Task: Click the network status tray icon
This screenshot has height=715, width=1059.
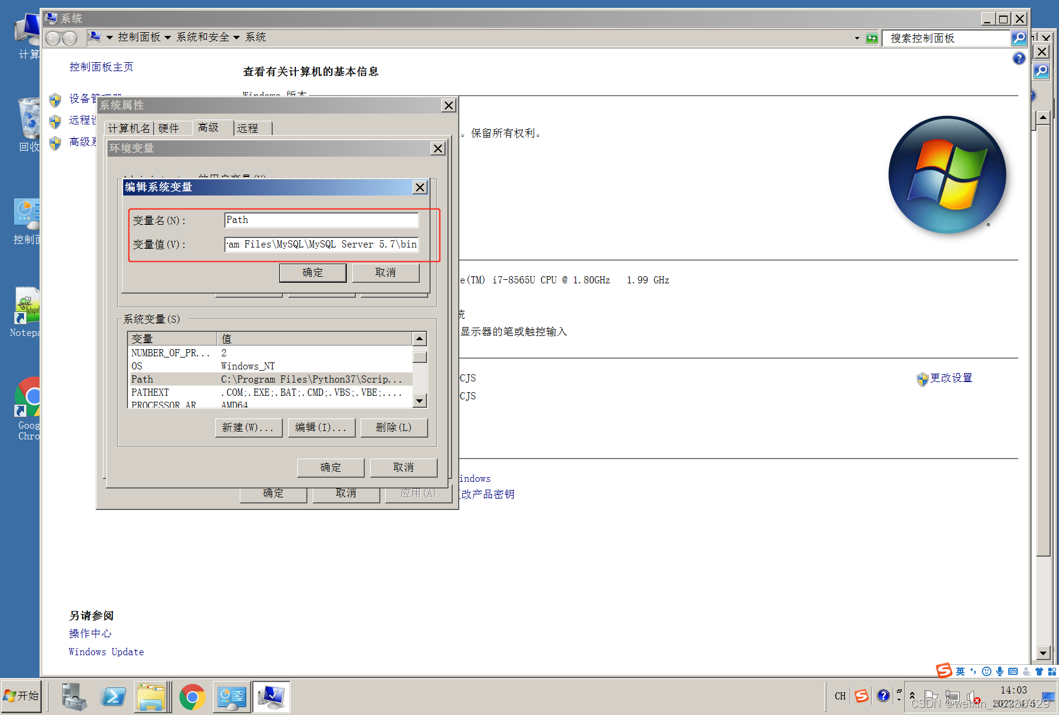Action: [x=953, y=697]
